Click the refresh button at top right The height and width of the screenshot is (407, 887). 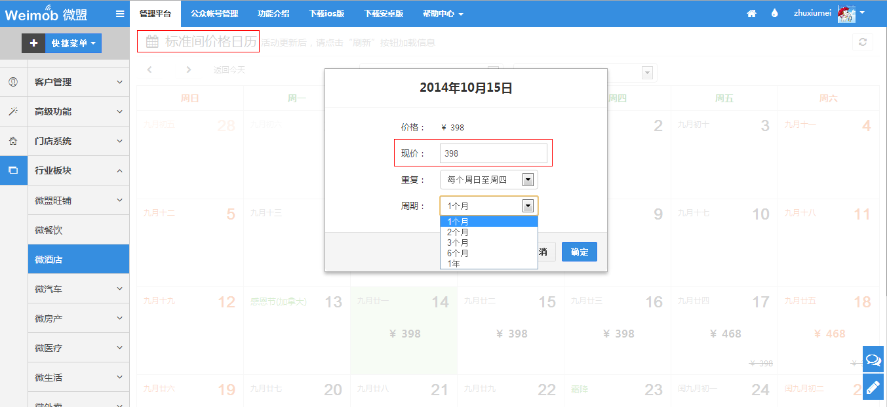(862, 42)
